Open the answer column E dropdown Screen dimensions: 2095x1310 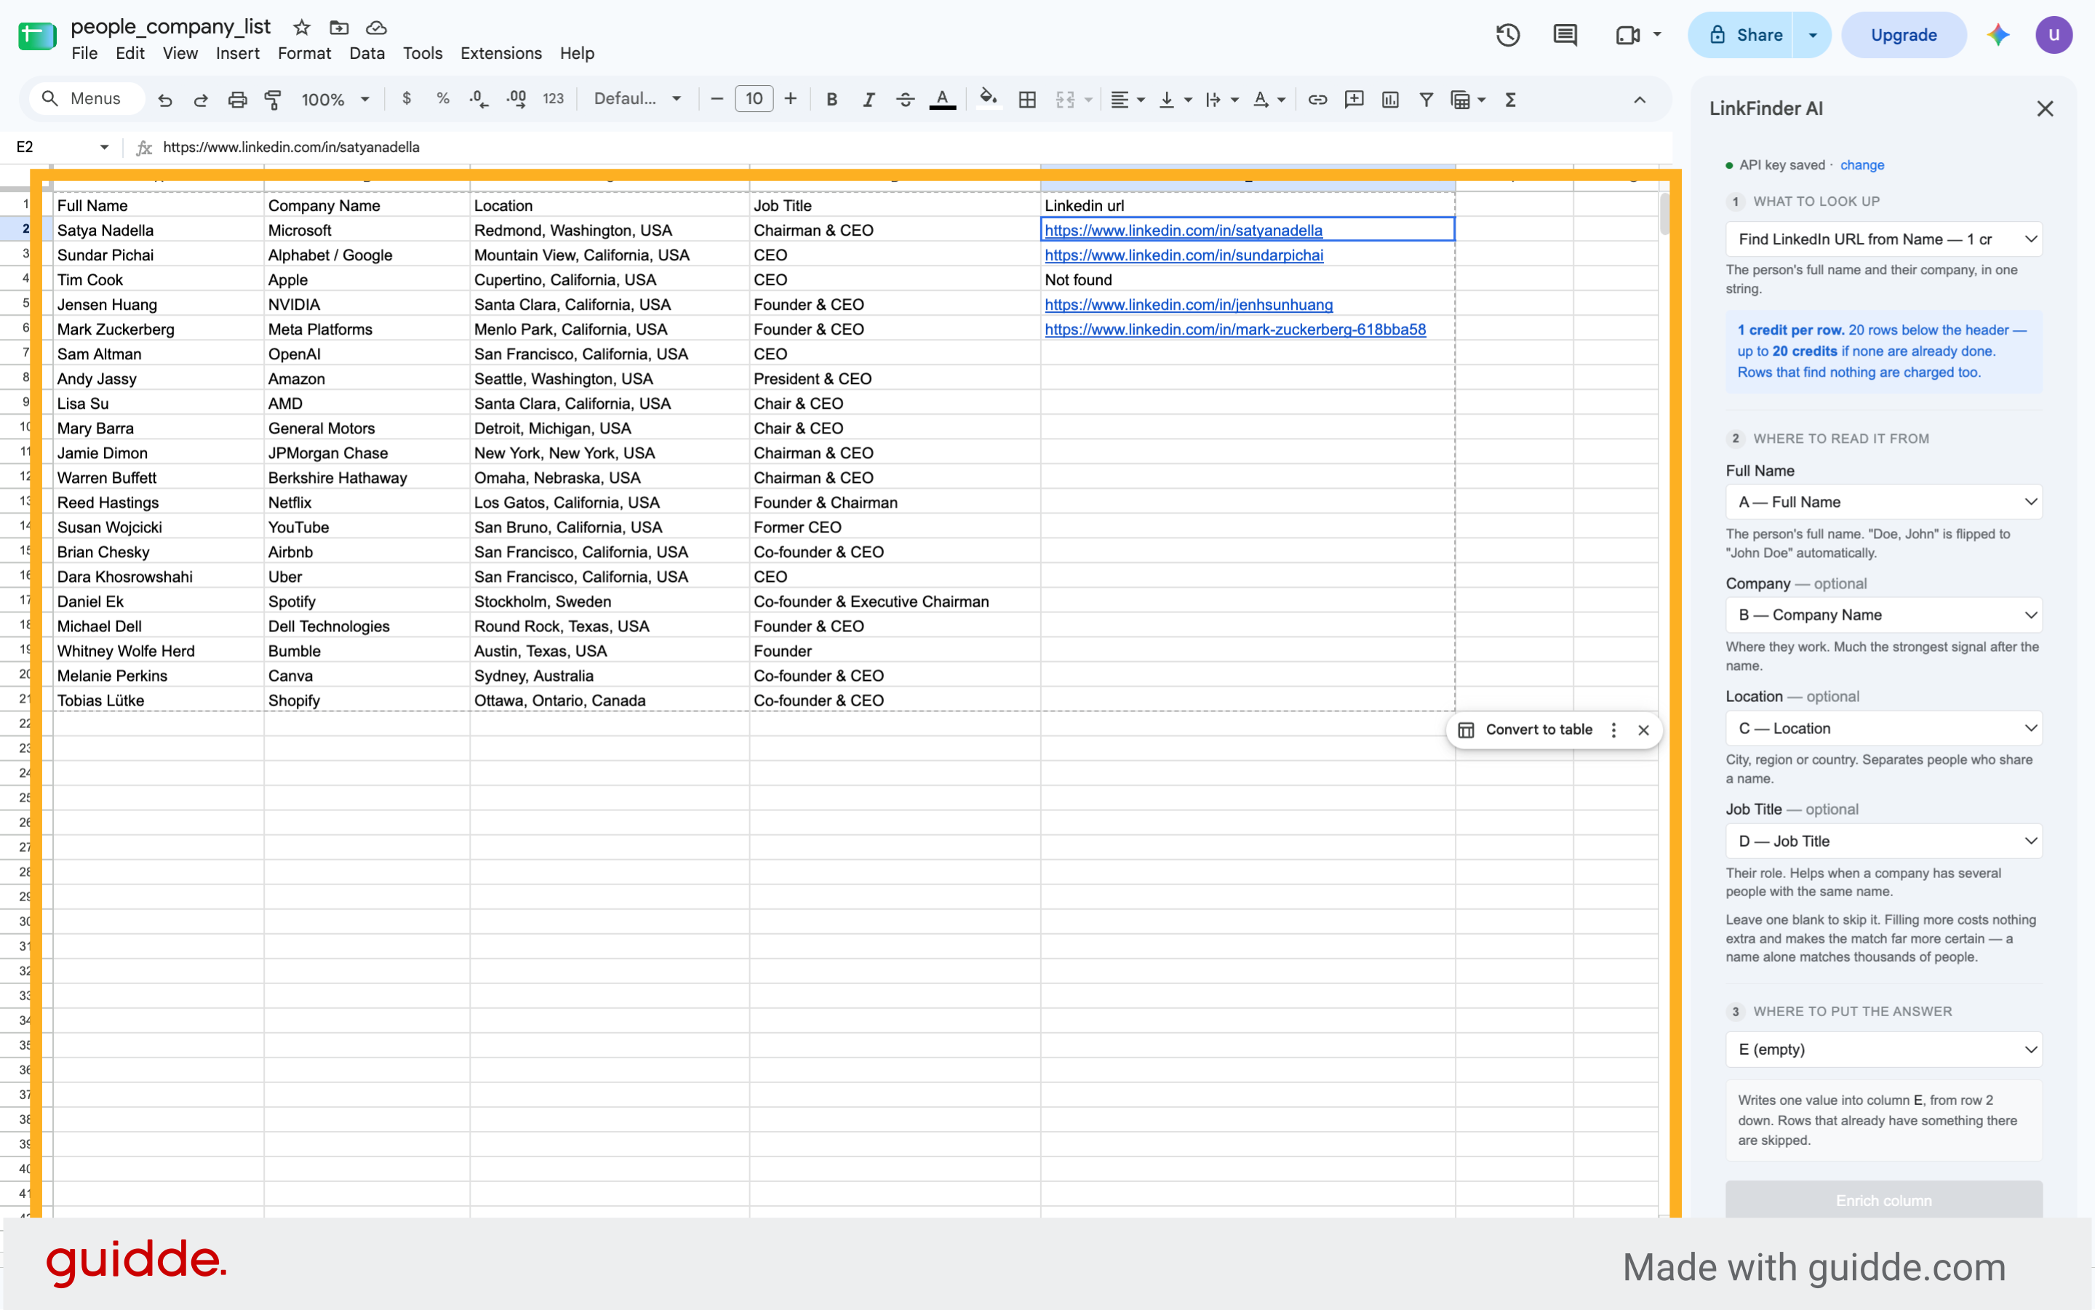pos(1883,1049)
